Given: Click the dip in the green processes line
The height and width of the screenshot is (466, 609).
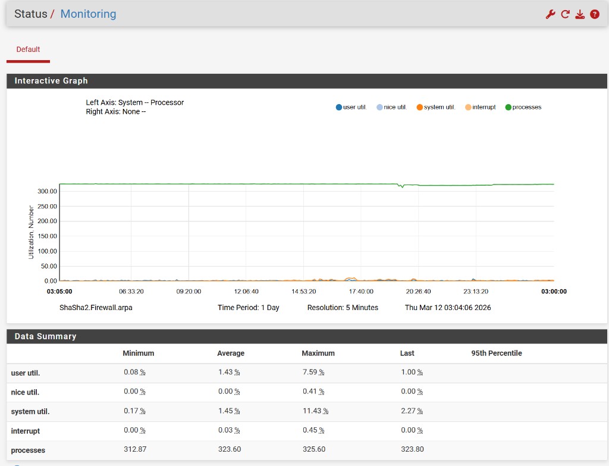Looking at the screenshot, I should [402, 186].
